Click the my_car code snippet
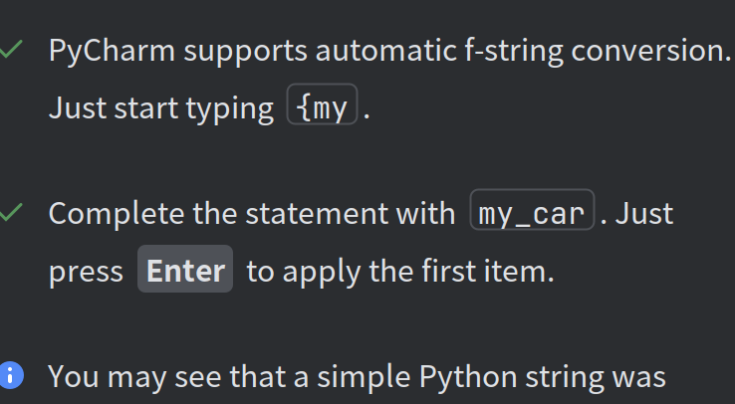 tap(532, 209)
